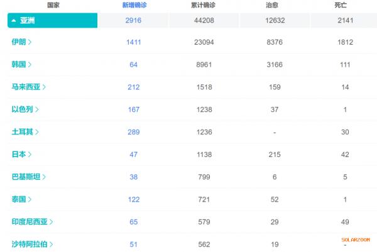Click the chevron next to 巴基斯坦

[44, 177]
